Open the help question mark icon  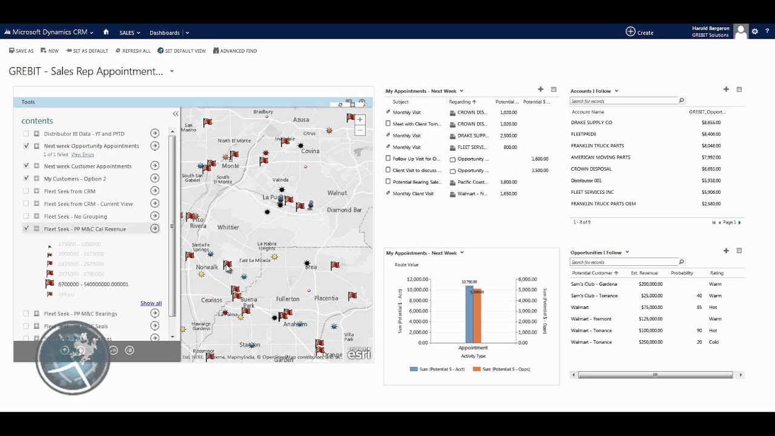(x=767, y=31)
